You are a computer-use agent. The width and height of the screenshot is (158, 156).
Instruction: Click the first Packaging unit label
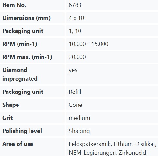(23, 31)
